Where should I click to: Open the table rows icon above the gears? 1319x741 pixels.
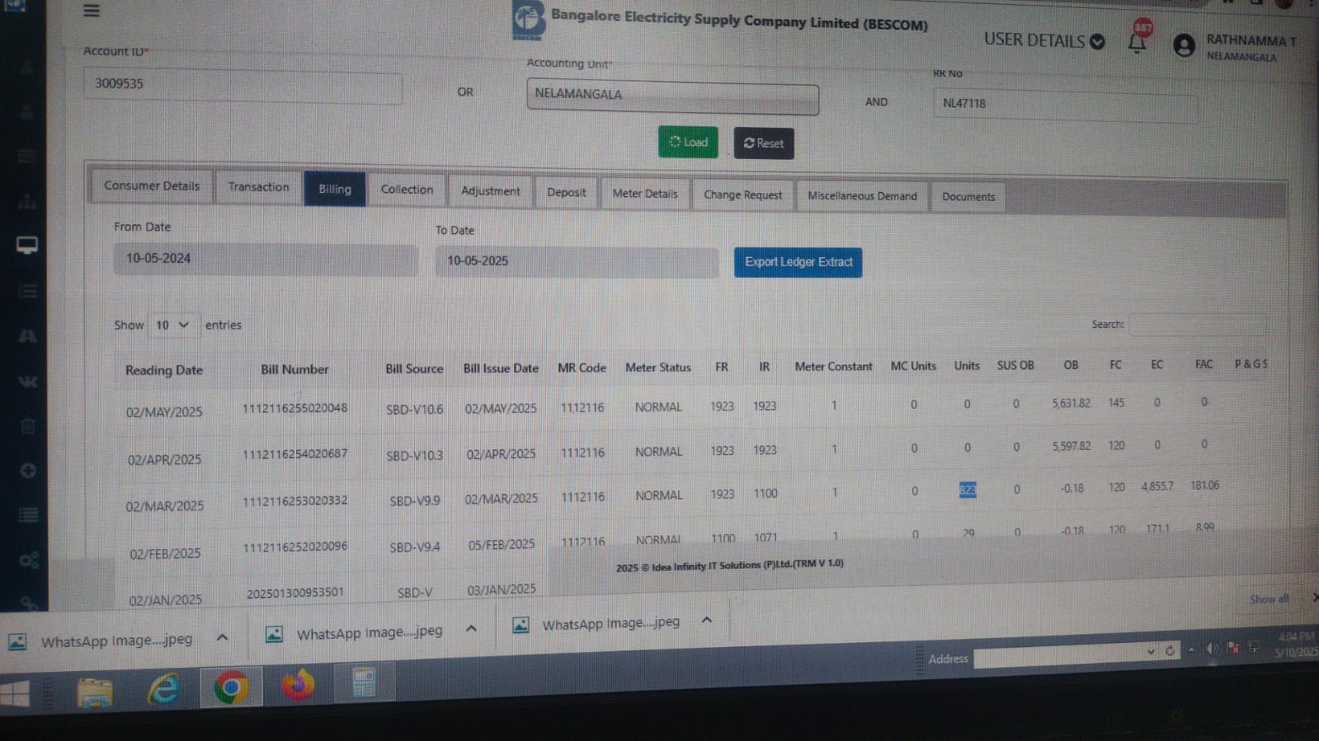[x=28, y=515]
